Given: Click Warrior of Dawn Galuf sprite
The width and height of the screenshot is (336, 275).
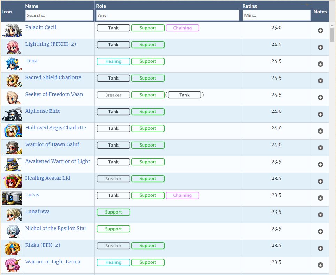Looking at the screenshot, I should [x=13, y=147].
